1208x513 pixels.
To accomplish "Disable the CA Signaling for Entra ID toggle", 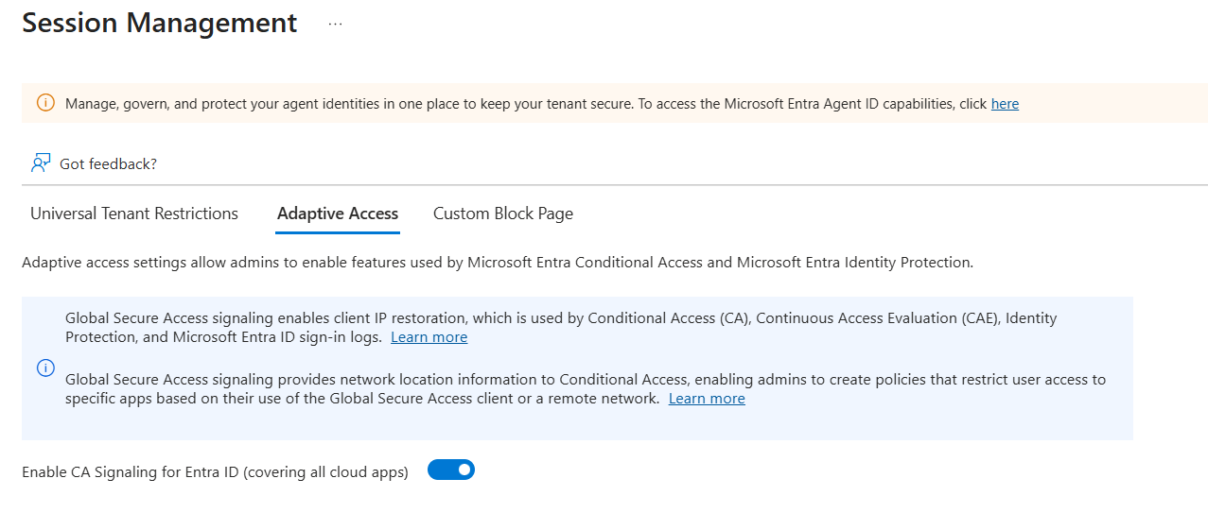I will (x=451, y=470).
